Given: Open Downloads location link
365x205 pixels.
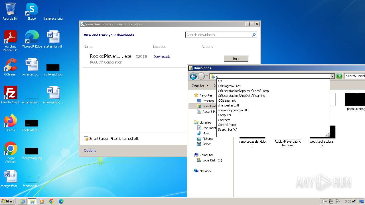Looking at the screenshot, I should 162,57.
